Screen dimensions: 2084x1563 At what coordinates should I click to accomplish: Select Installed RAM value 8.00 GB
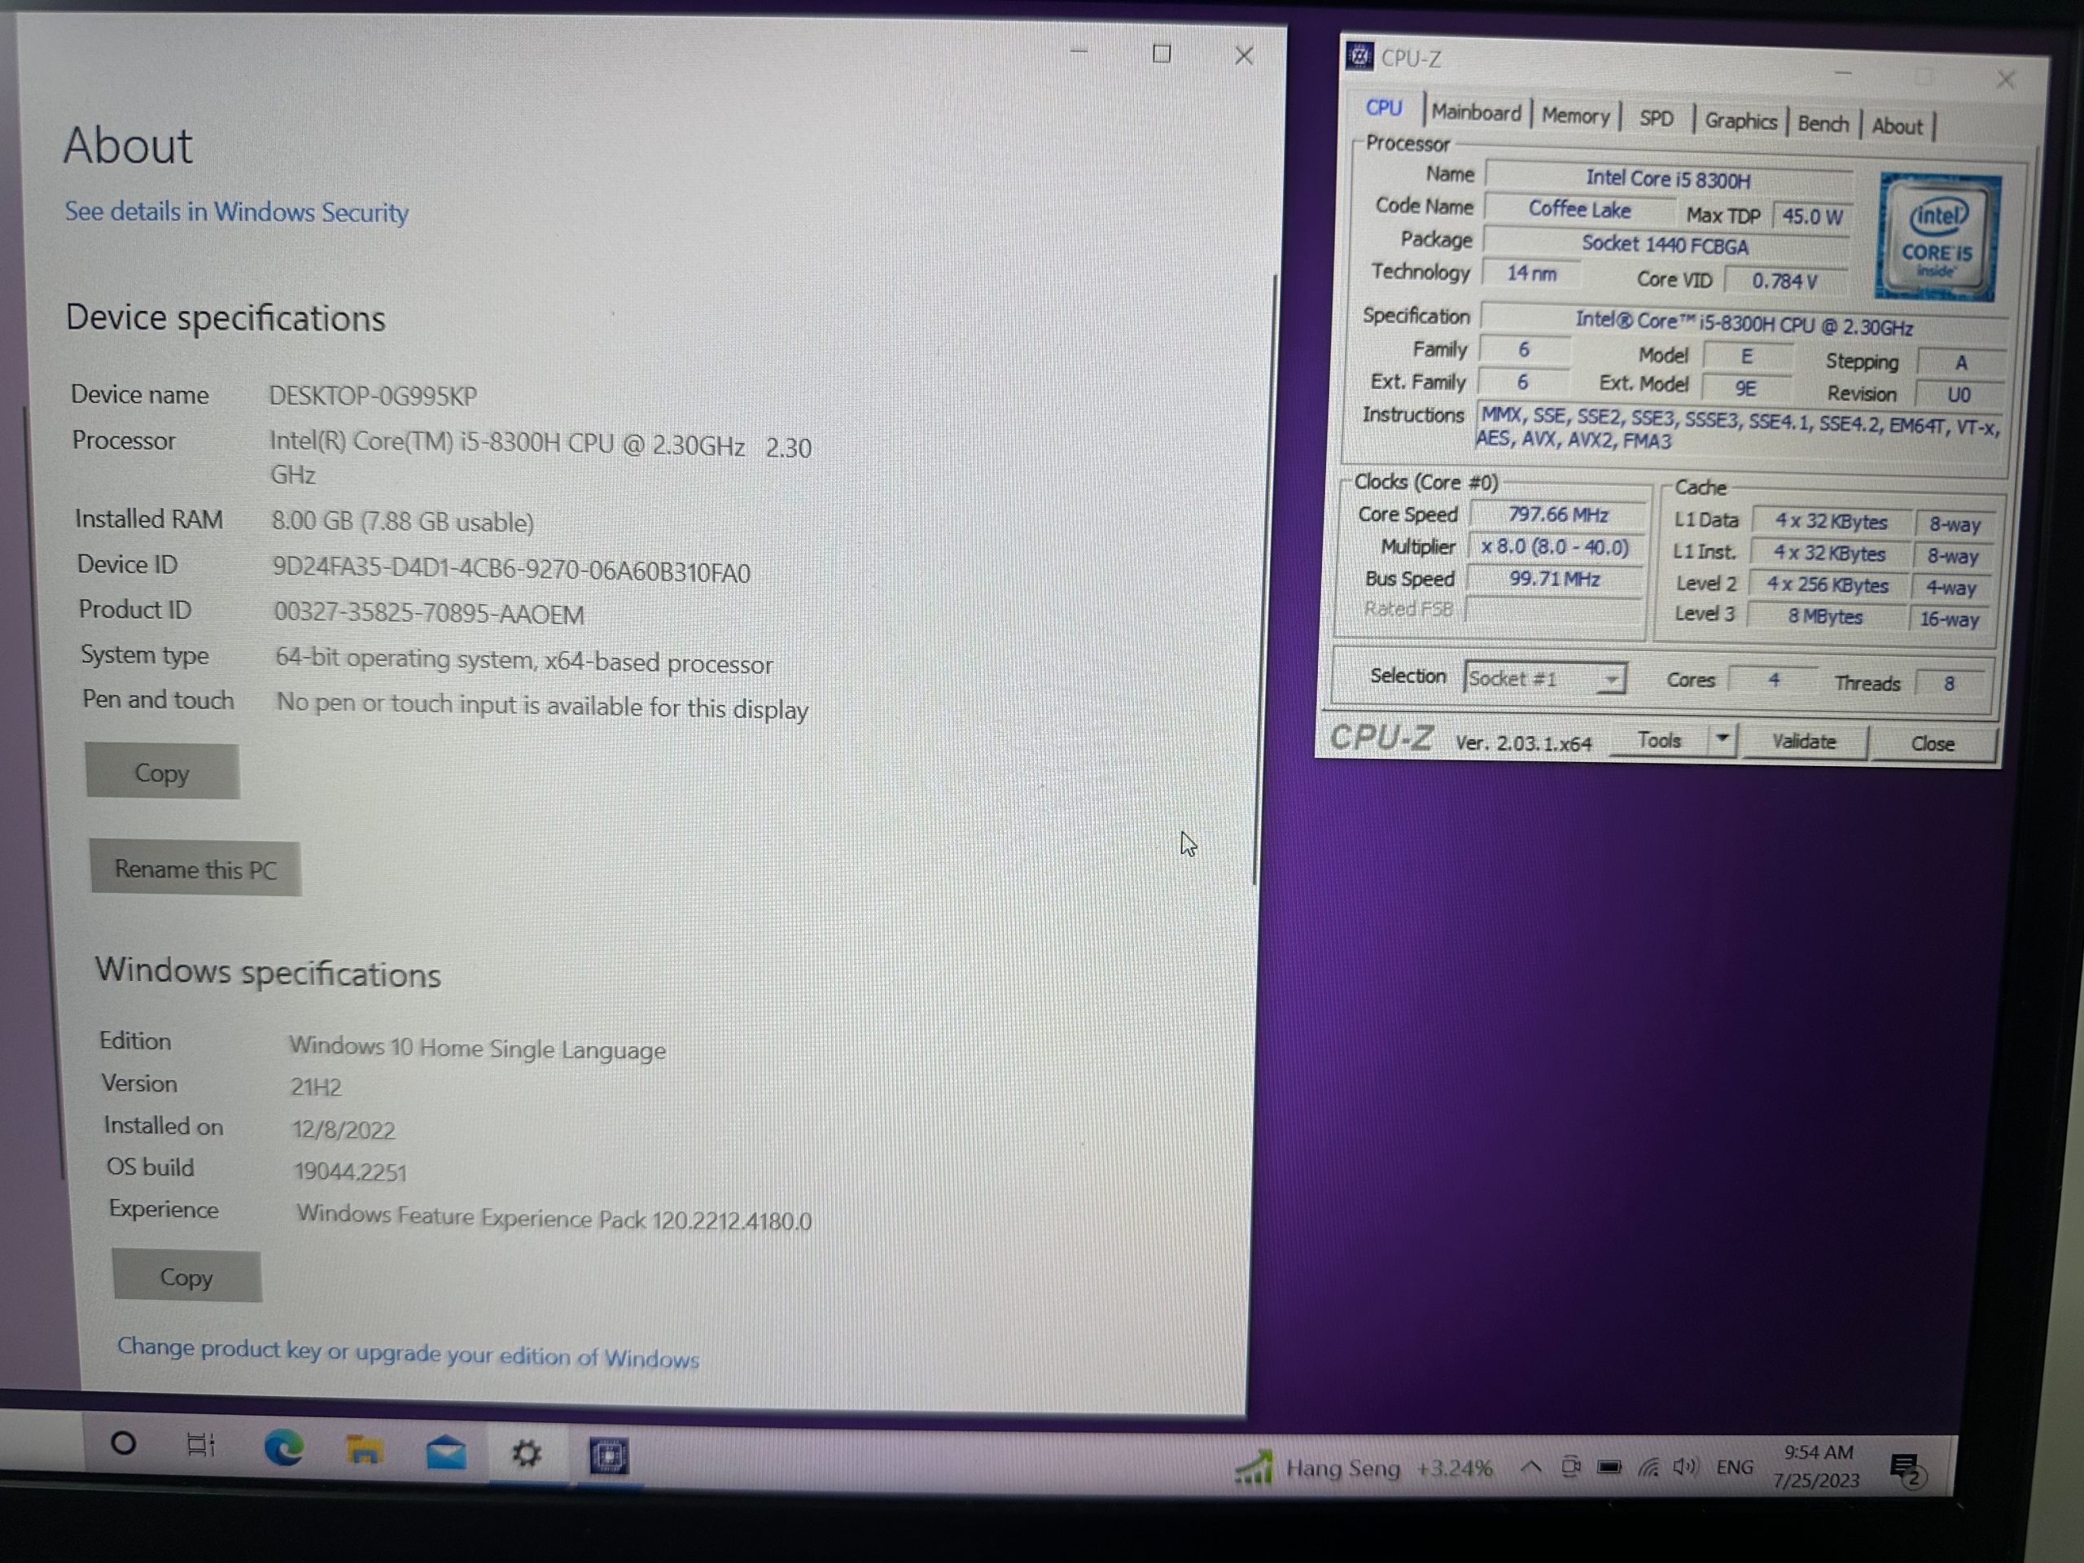(403, 521)
